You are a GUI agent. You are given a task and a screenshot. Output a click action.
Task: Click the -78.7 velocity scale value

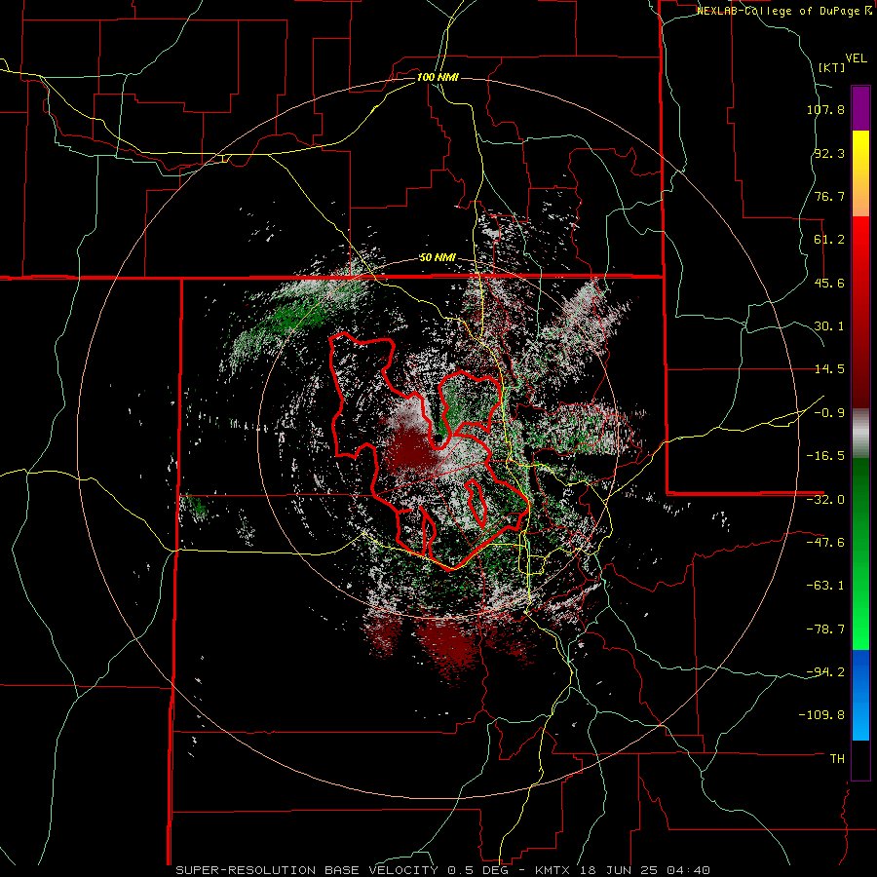[825, 629]
